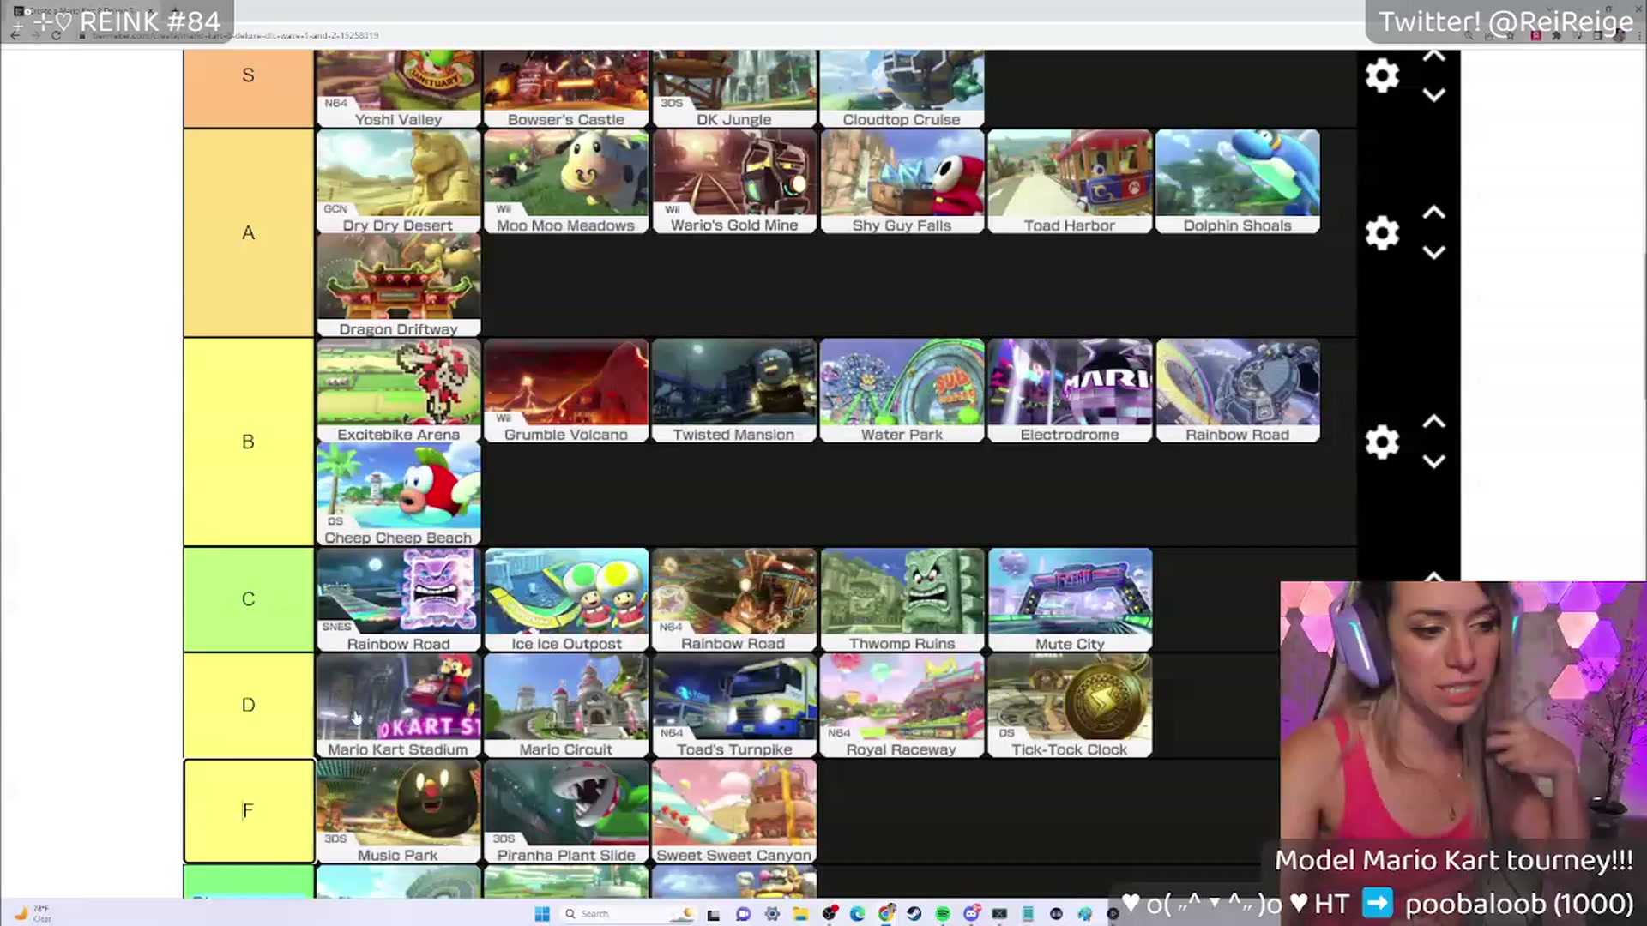Image resolution: width=1647 pixels, height=926 pixels.
Task: Select the Grumble Volcano track card
Action: click(x=566, y=390)
